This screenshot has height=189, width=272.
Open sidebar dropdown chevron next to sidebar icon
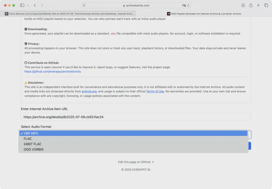point(27,5)
